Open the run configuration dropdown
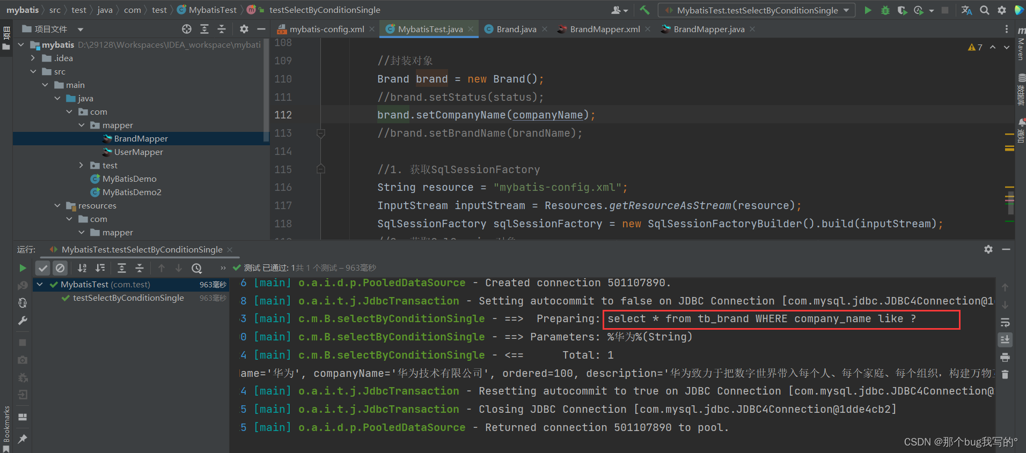The width and height of the screenshot is (1026, 453). pos(757,10)
